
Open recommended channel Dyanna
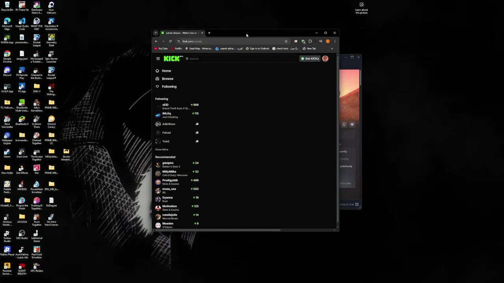pyautogui.click(x=177, y=199)
